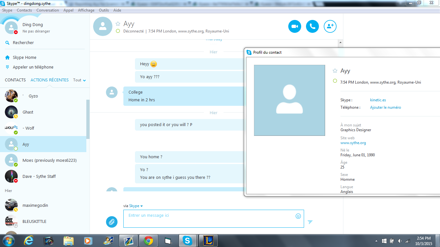Start a voice call with Ayy
Viewport: 440px width, 247px height.
312,26
